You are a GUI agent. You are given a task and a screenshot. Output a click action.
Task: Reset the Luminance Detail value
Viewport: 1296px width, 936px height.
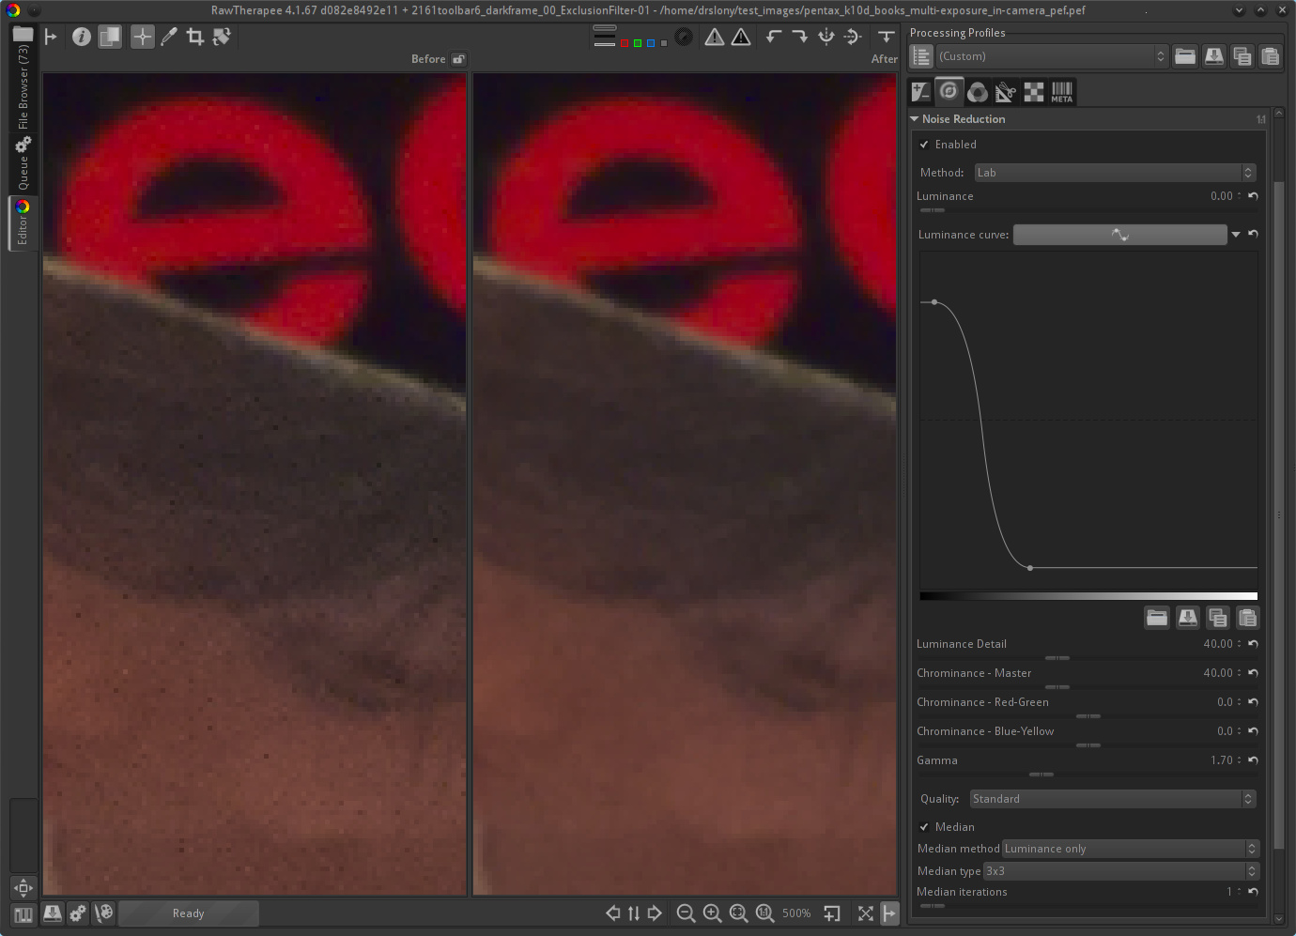[1253, 644]
